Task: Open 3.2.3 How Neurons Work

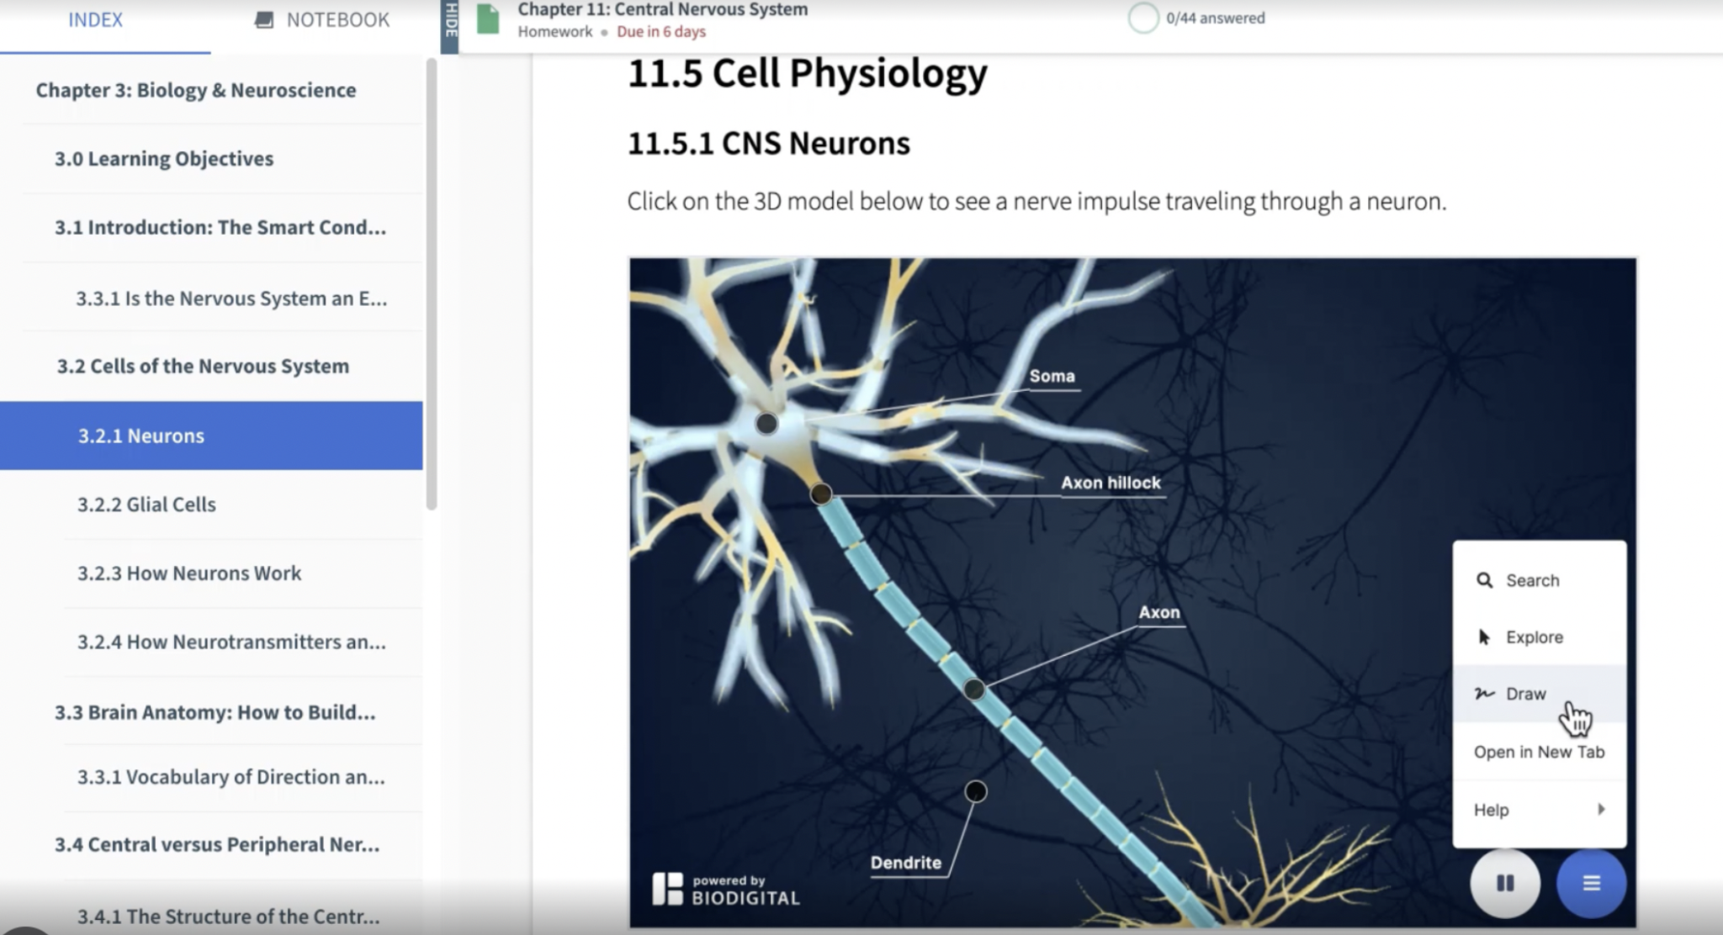Action: point(189,573)
